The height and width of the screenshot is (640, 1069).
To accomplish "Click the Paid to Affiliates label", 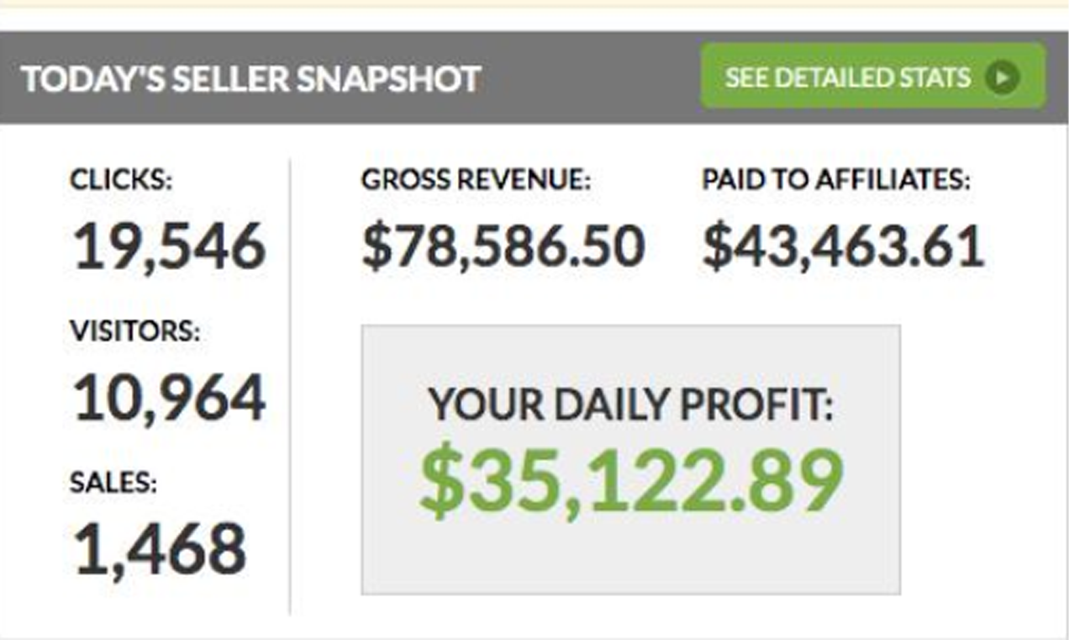I will [x=836, y=180].
